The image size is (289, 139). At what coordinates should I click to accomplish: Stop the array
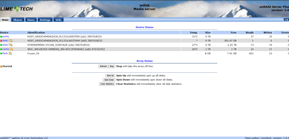(112, 66)
